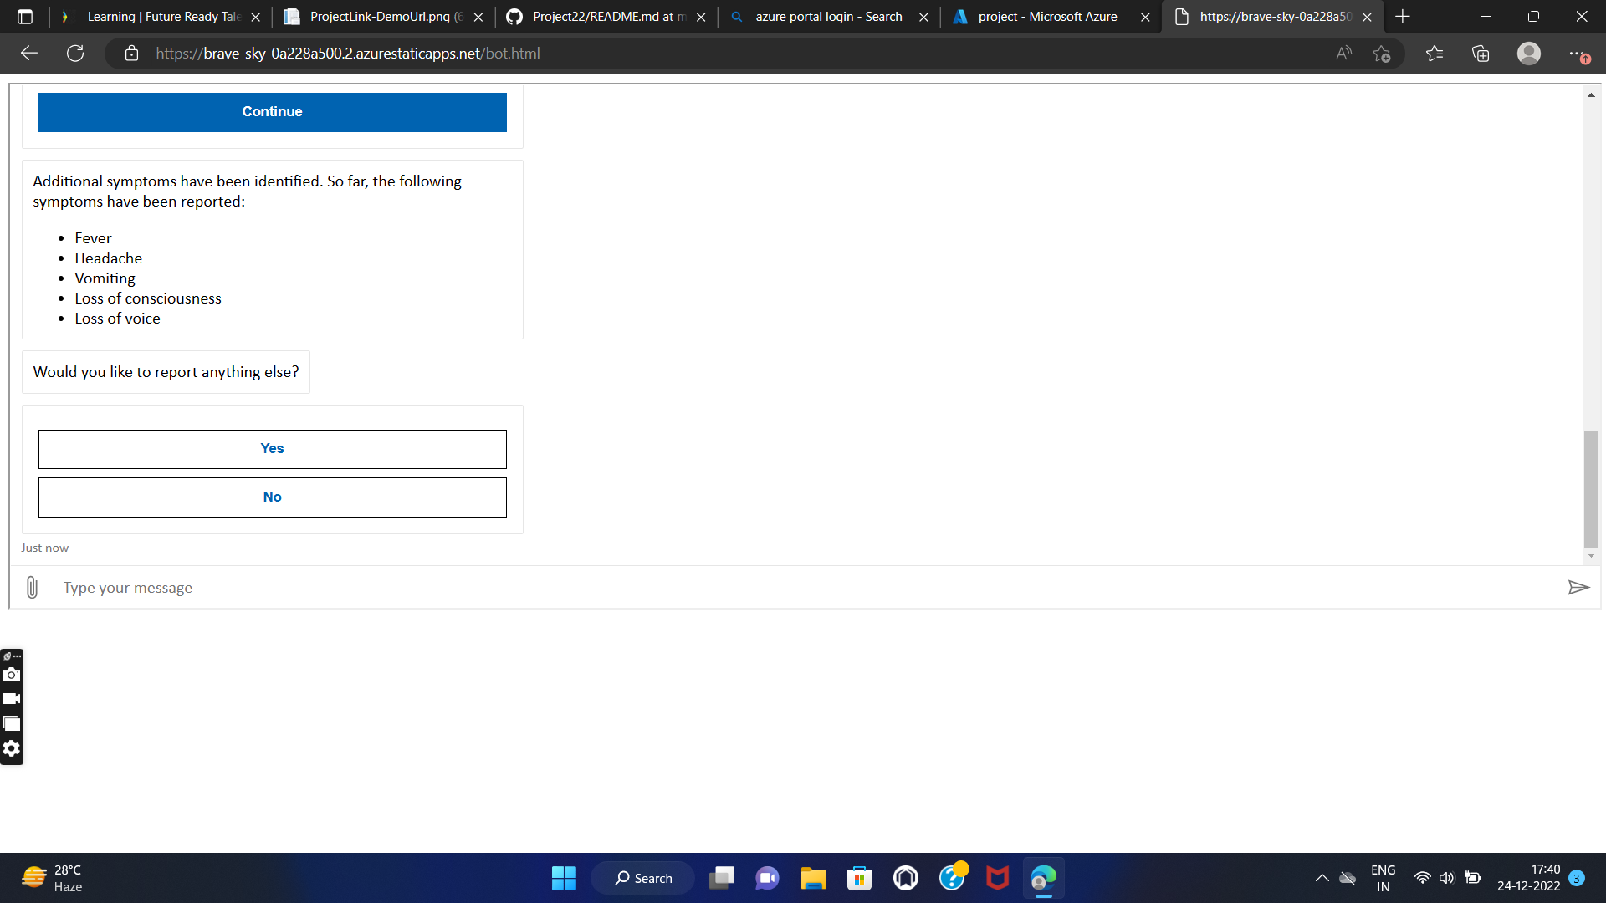The height and width of the screenshot is (903, 1606).
Task: Click the video record icon on left overlay
Action: pyautogui.click(x=11, y=699)
